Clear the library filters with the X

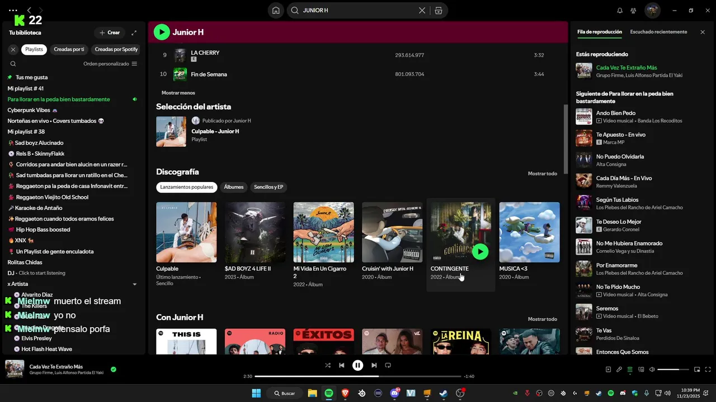[13, 49]
